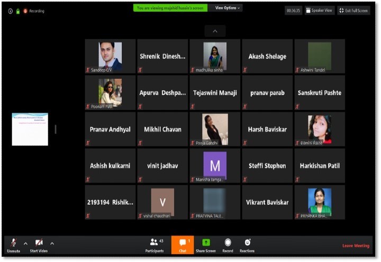The image size is (381, 262).
Task: Open the Chat panel
Action: (183, 245)
